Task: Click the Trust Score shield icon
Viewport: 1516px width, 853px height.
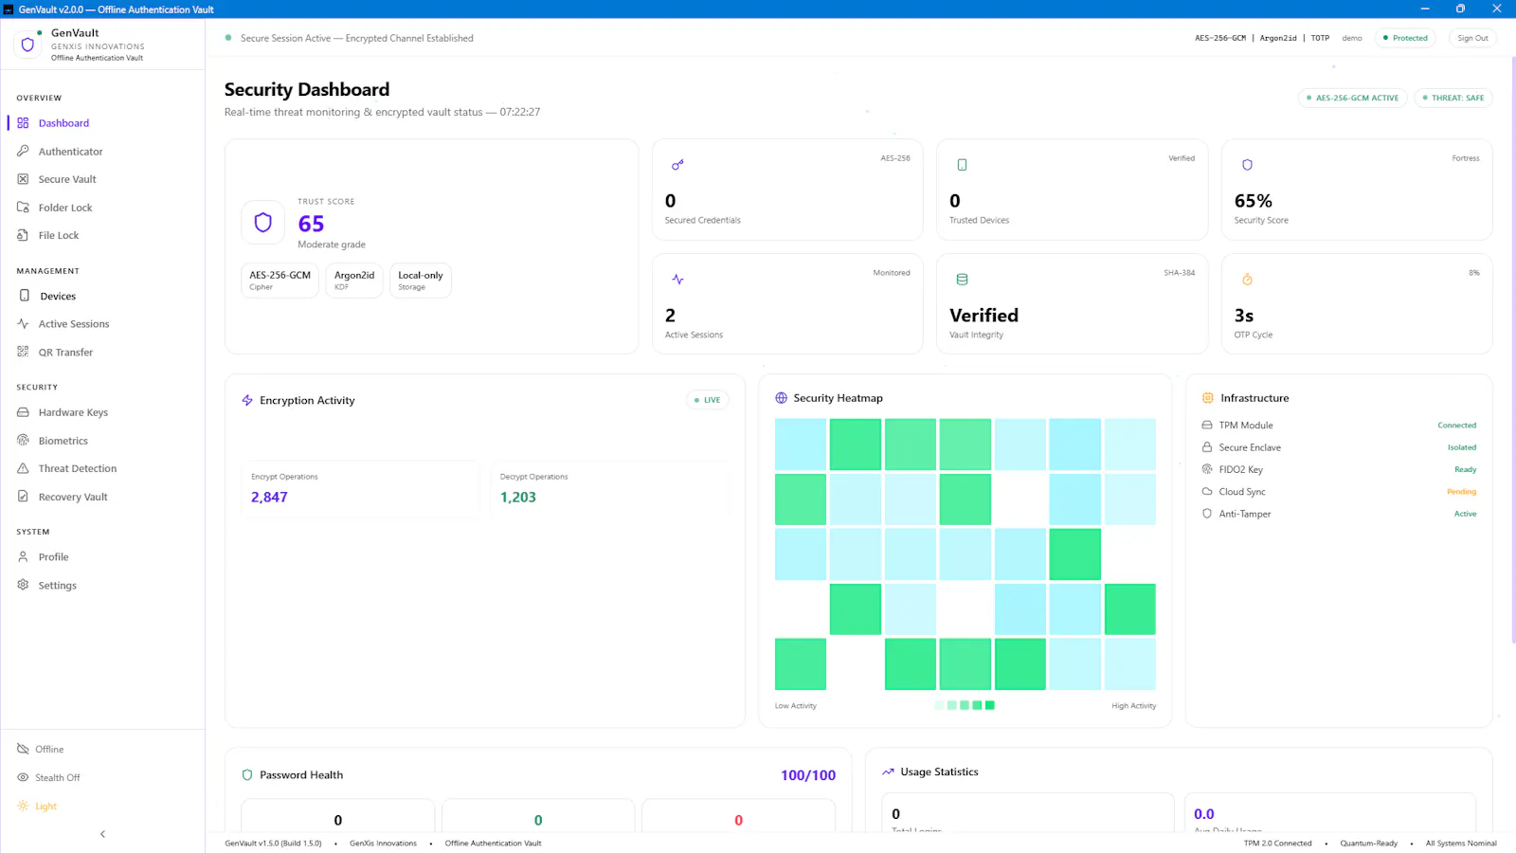Action: tap(263, 223)
